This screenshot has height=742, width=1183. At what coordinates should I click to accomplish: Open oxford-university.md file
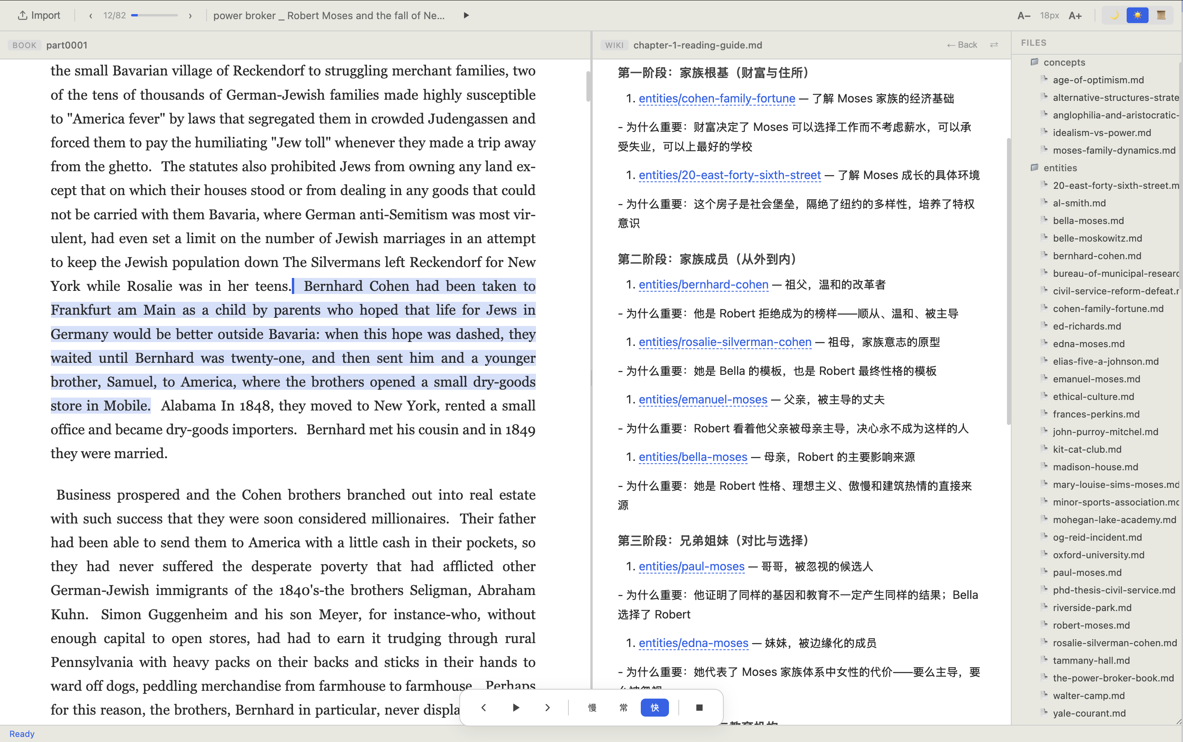1098,555
